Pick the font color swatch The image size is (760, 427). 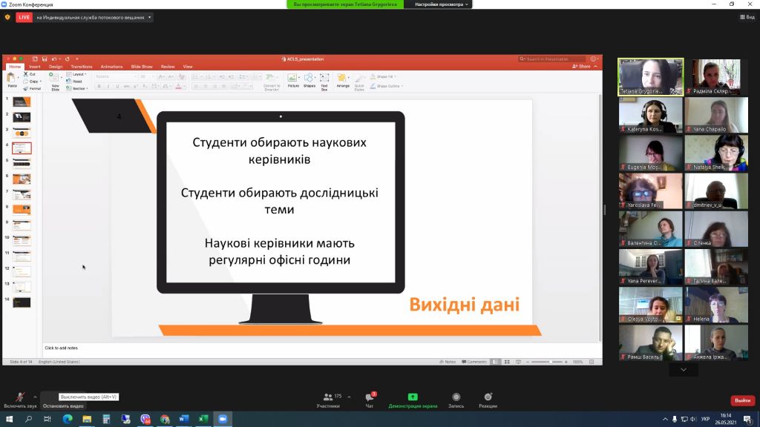(x=178, y=86)
